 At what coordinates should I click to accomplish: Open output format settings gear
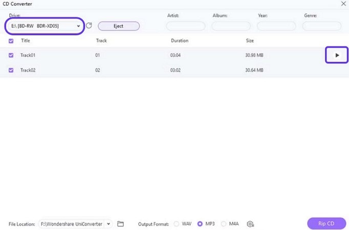point(250,224)
